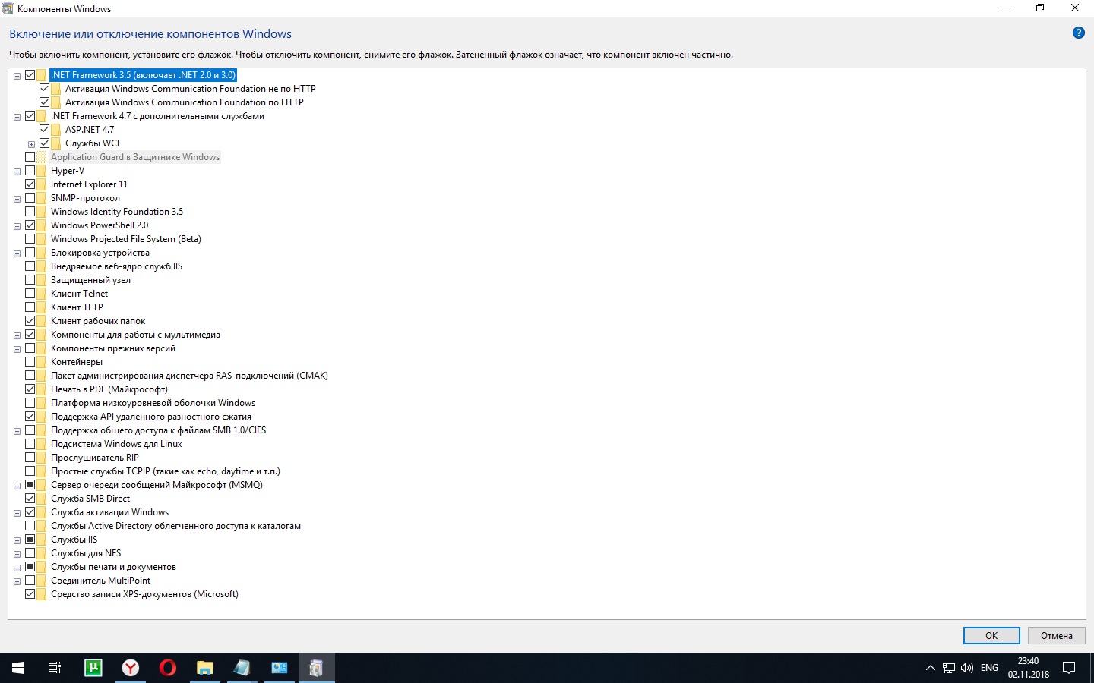Expand Компоненты для работы с мультимедиа
This screenshot has width=1094, height=683.
point(17,335)
